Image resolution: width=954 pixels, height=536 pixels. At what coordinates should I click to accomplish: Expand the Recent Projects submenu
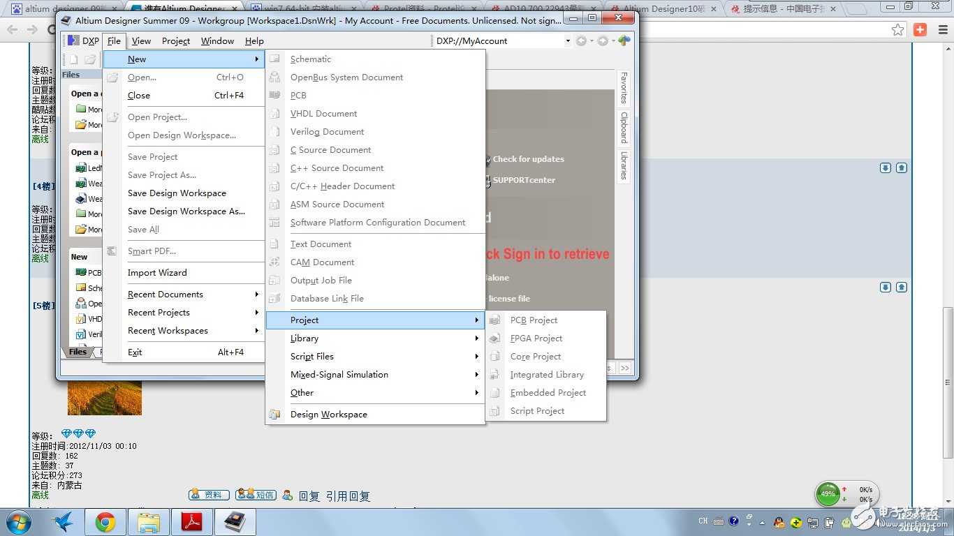[x=184, y=313]
